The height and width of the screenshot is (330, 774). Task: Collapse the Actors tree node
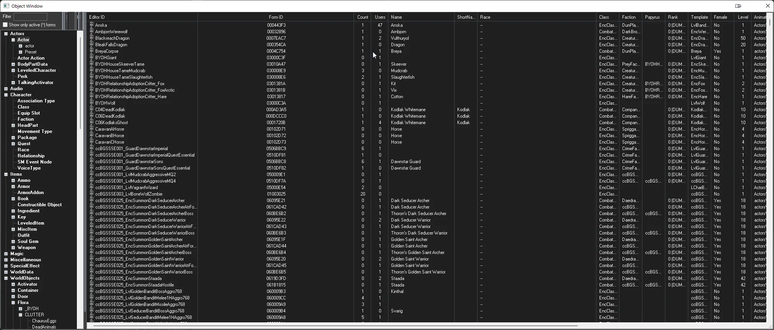pyautogui.click(x=6, y=34)
